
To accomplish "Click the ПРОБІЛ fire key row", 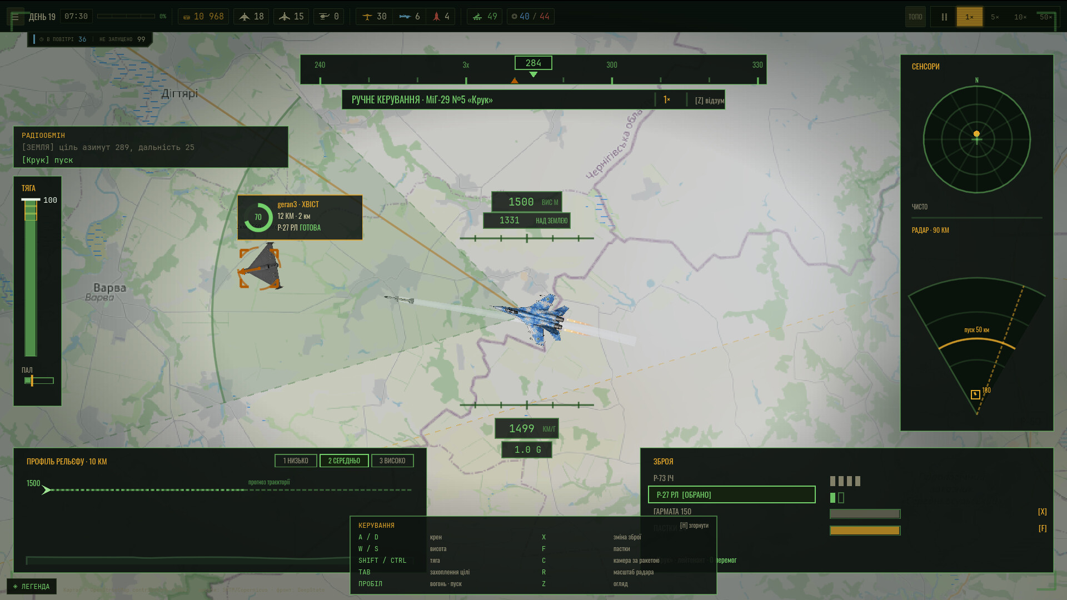I will tap(411, 584).
